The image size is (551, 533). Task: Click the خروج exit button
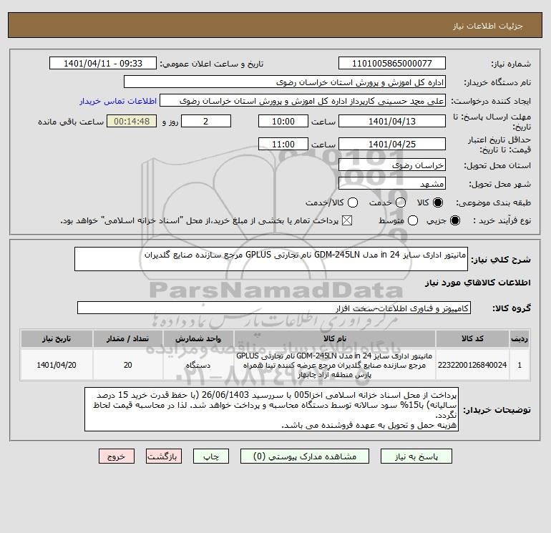[x=117, y=456]
